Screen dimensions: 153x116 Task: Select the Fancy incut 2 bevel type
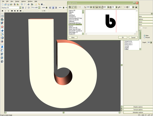pyautogui.click(x=128, y=45)
